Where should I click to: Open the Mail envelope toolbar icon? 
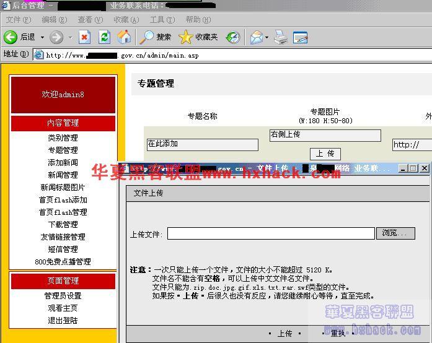pos(255,37)
